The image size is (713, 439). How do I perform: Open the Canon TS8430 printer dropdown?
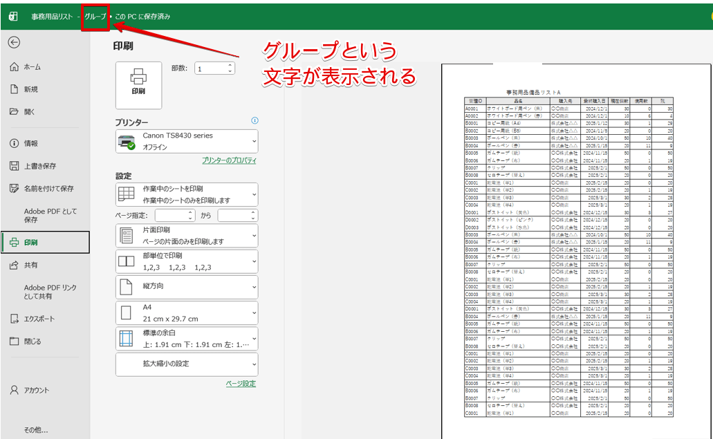click(x=185, y=140)
